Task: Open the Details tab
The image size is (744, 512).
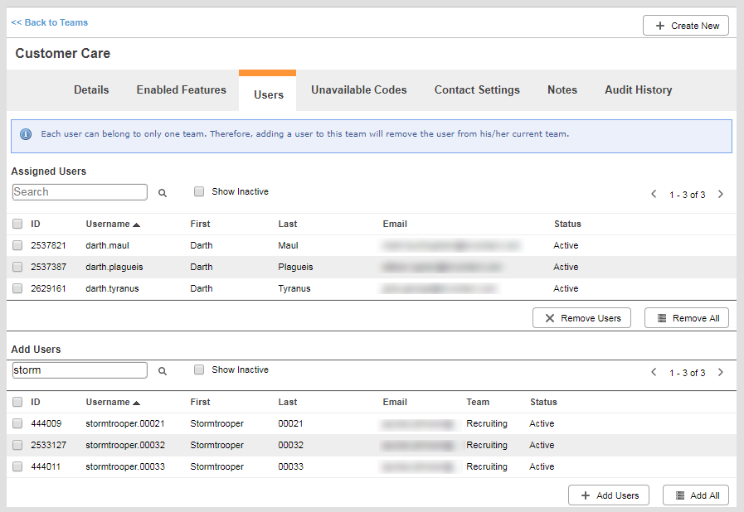Action: pos(91,90)
